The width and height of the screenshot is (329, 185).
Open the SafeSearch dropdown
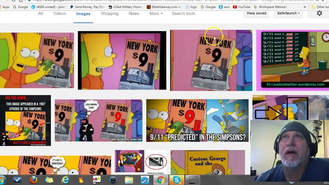pos(288,13)
